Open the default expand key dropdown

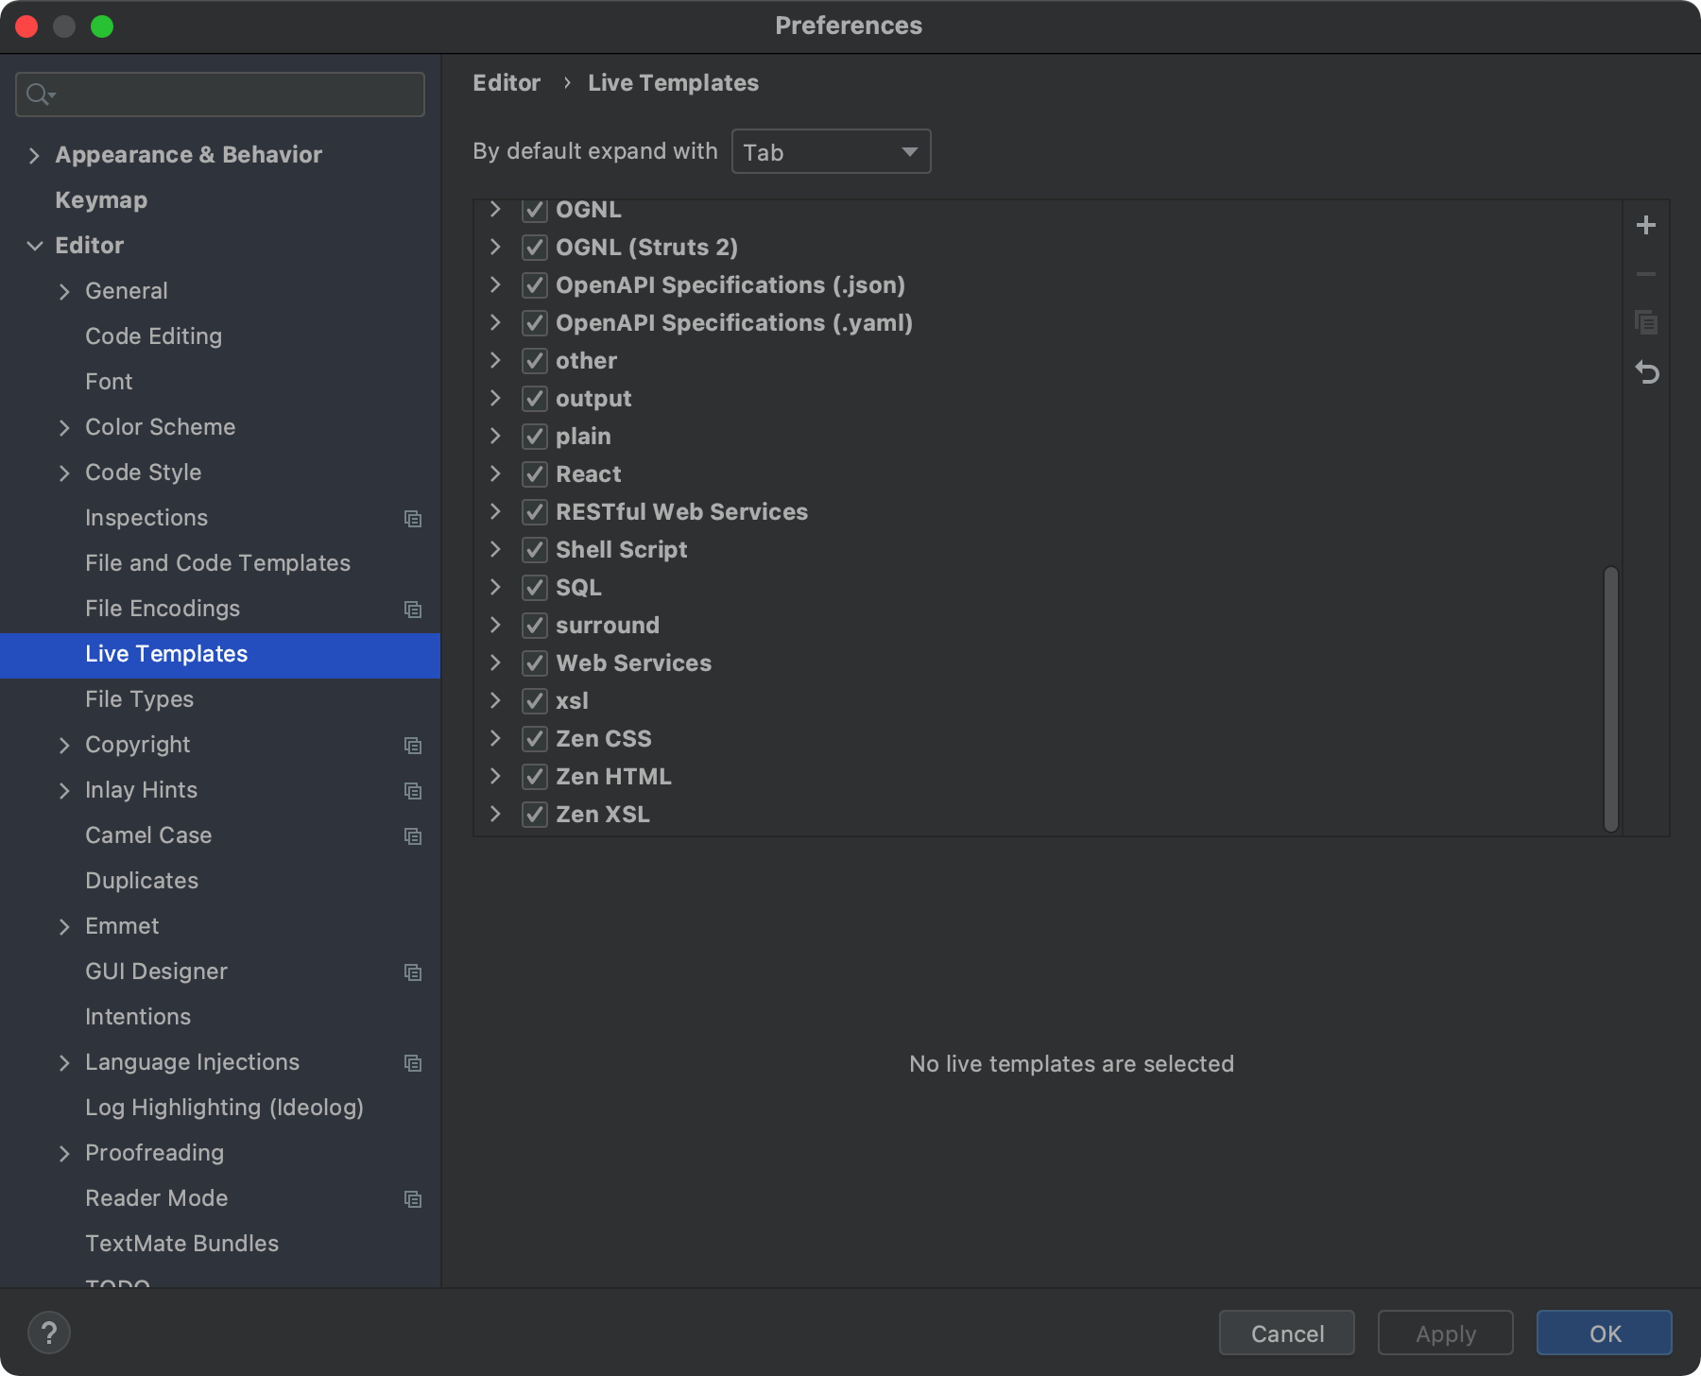click(831, 152)
